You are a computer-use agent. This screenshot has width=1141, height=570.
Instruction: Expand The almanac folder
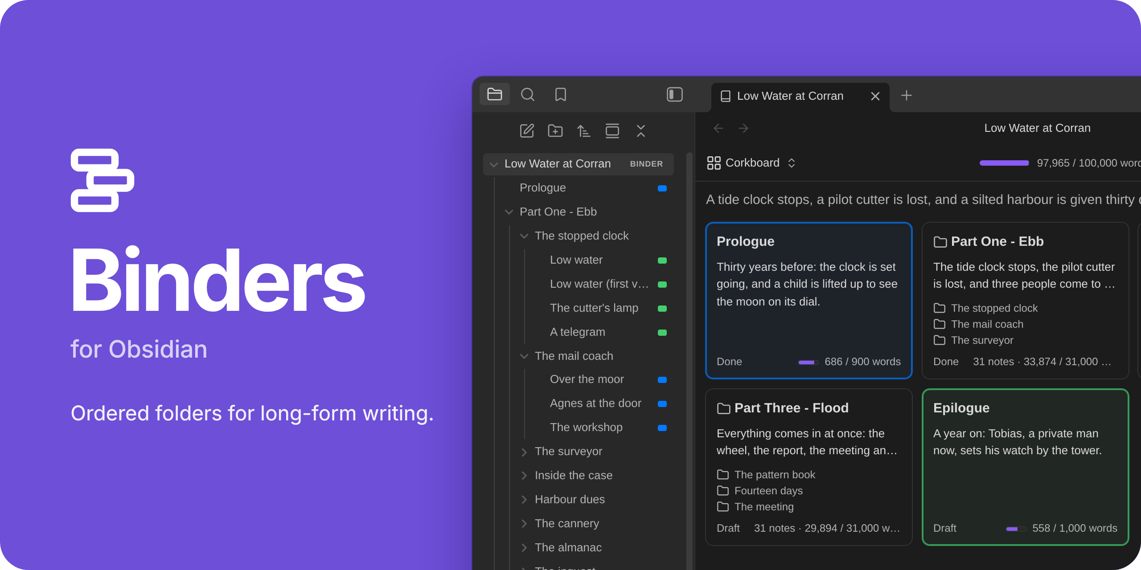click(x=524, y=548)
